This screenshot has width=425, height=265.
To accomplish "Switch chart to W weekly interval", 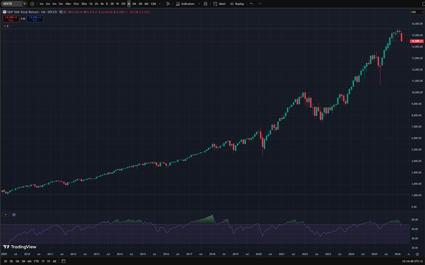I will click(x=117, y=4).
